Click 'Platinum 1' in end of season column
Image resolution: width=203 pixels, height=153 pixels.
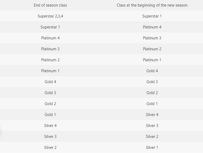click(50, 71)
